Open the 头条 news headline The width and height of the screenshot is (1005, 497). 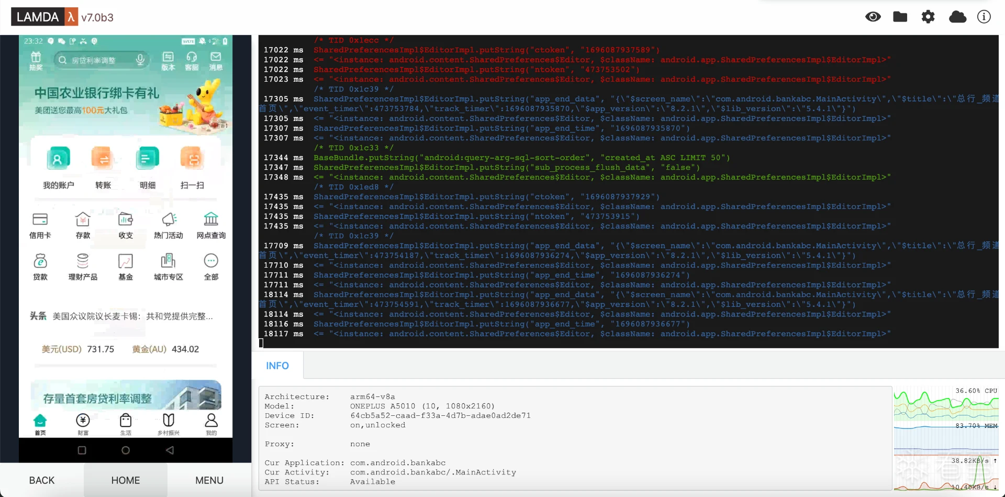click(x=121, y=316)
